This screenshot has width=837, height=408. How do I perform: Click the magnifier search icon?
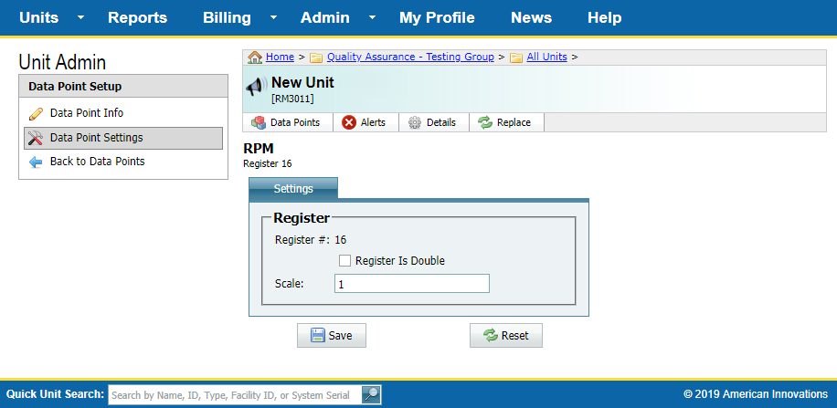[x=371, y=394]
